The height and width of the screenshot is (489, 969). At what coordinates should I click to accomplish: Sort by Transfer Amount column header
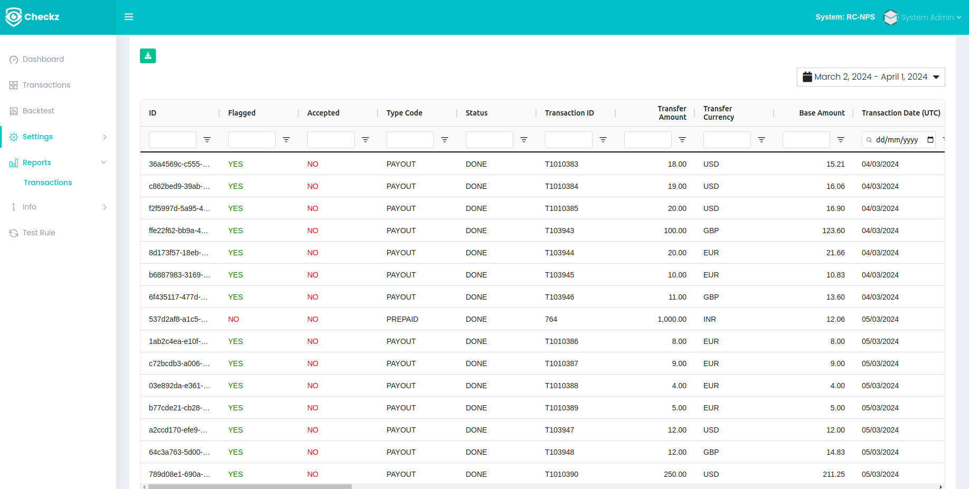[672, 113]
